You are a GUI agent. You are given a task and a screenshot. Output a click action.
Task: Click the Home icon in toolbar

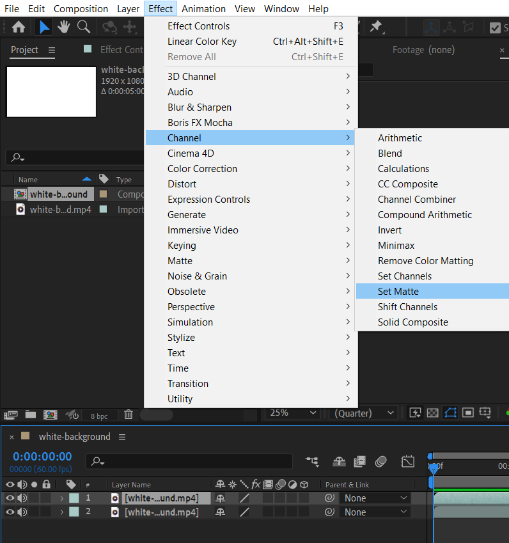point(19,27)
